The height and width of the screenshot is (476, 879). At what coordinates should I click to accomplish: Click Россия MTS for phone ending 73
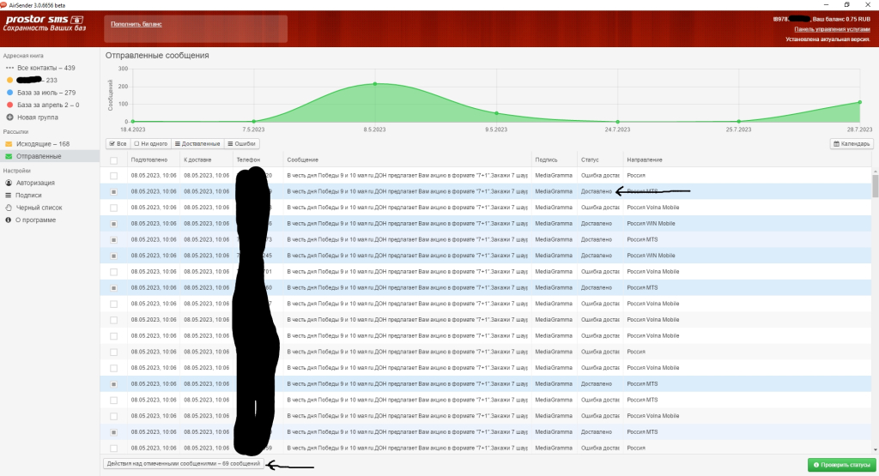pos(642,239)
